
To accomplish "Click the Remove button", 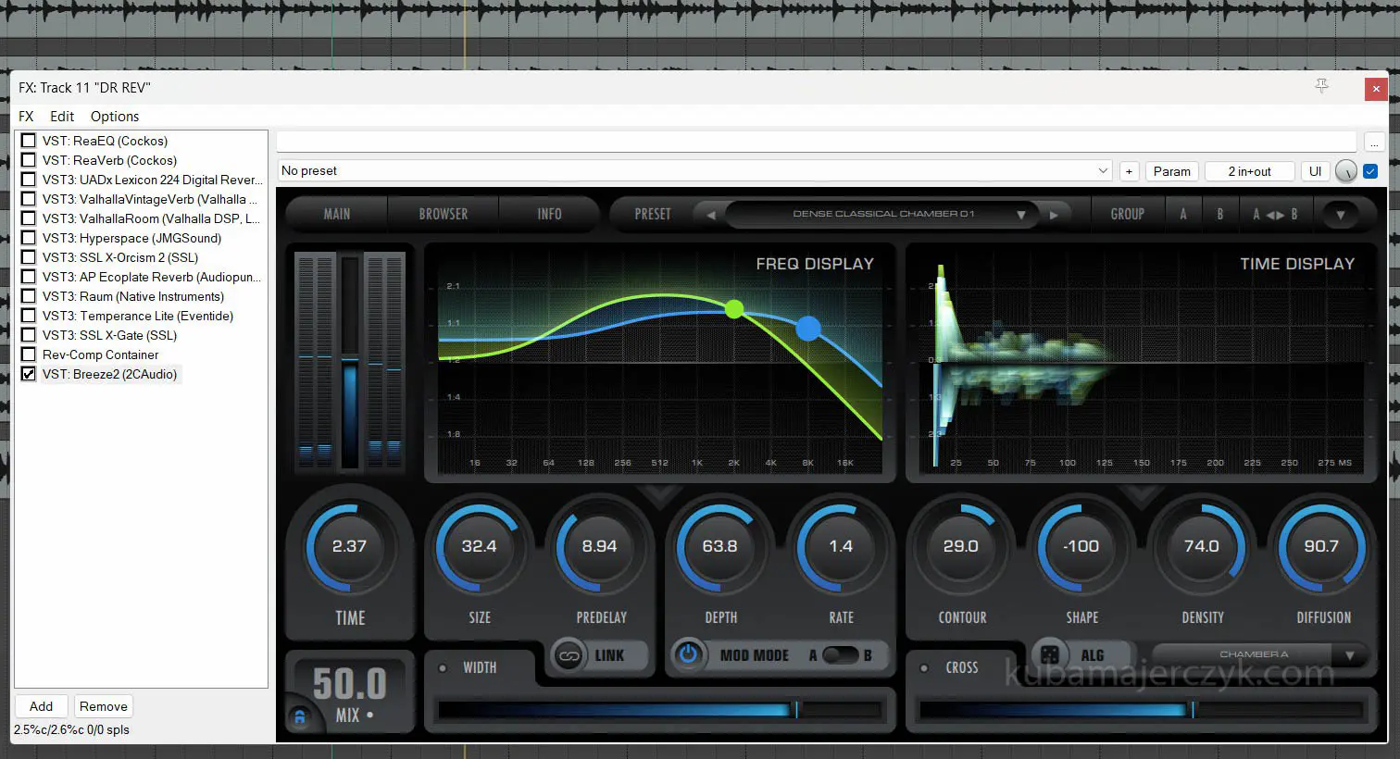I will point(103,706).
